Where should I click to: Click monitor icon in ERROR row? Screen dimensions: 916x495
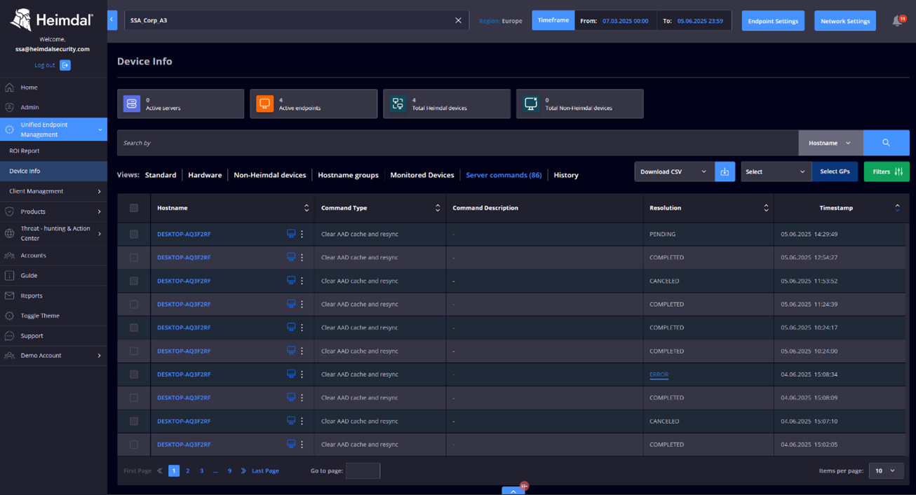pos(291,374)
